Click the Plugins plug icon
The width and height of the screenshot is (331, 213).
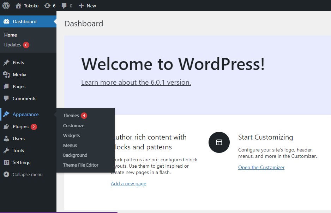pos(7,127)
